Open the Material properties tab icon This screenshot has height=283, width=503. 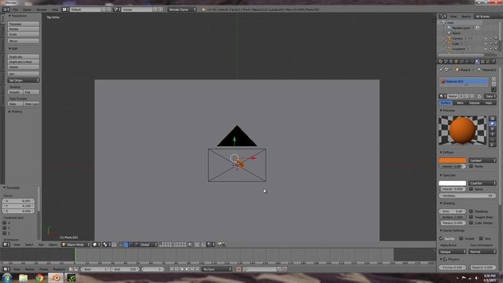coord(477,61)
